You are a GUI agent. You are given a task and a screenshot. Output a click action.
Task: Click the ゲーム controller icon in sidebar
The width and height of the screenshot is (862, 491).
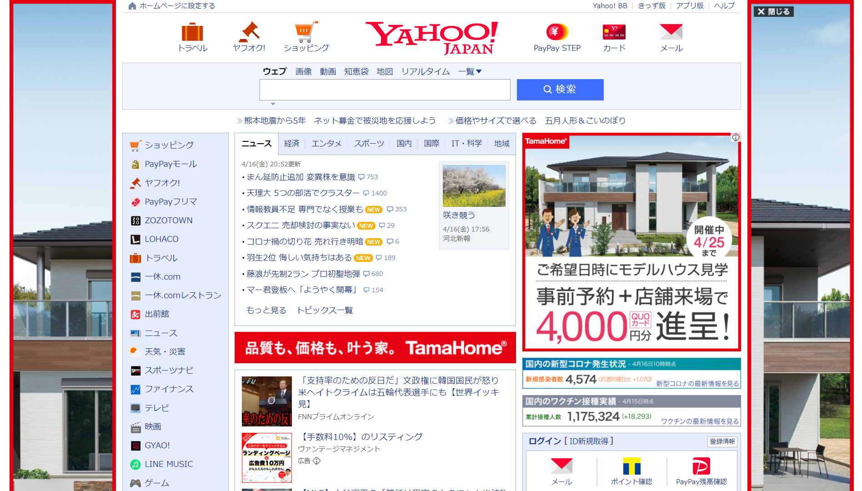[x=135, y=483]
